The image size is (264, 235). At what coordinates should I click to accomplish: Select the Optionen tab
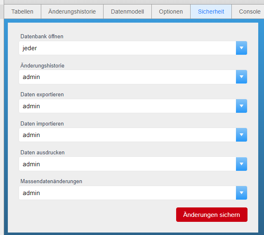point(171,12)
